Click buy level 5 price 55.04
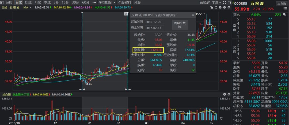Viewport: 289px width, 125px height. [x=251, y=58]
